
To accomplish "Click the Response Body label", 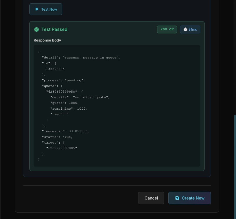I will (47, 40).
